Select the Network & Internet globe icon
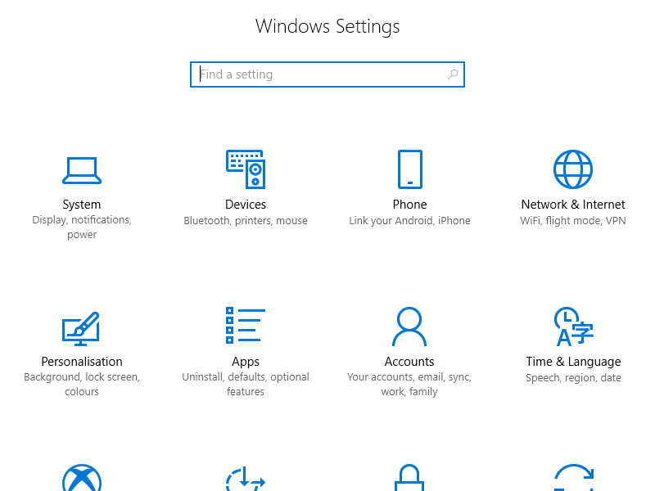The image size is (655, 491). [573, 169]
